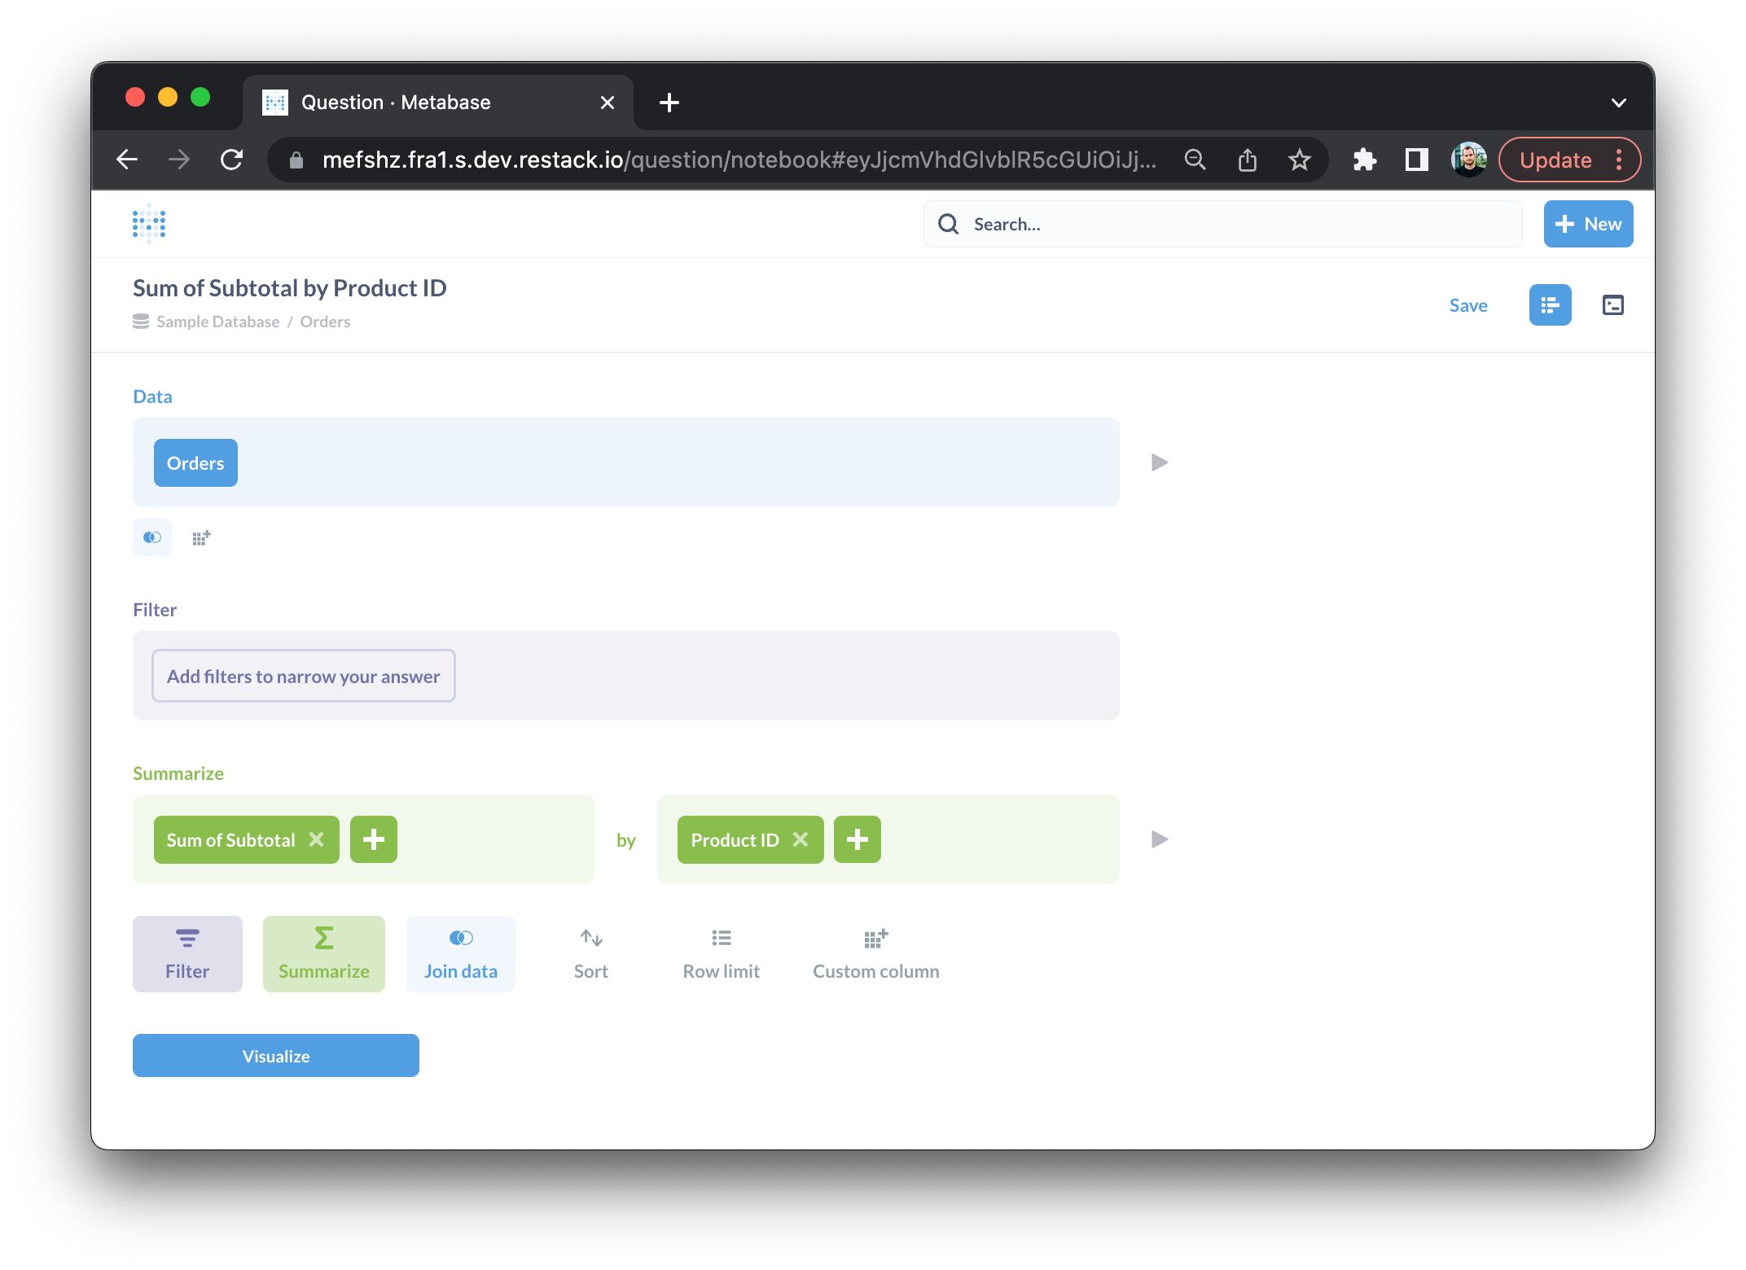Preview the Summarize step results
Viewport: 1746px width, 1270px height.
(1160, 839)
